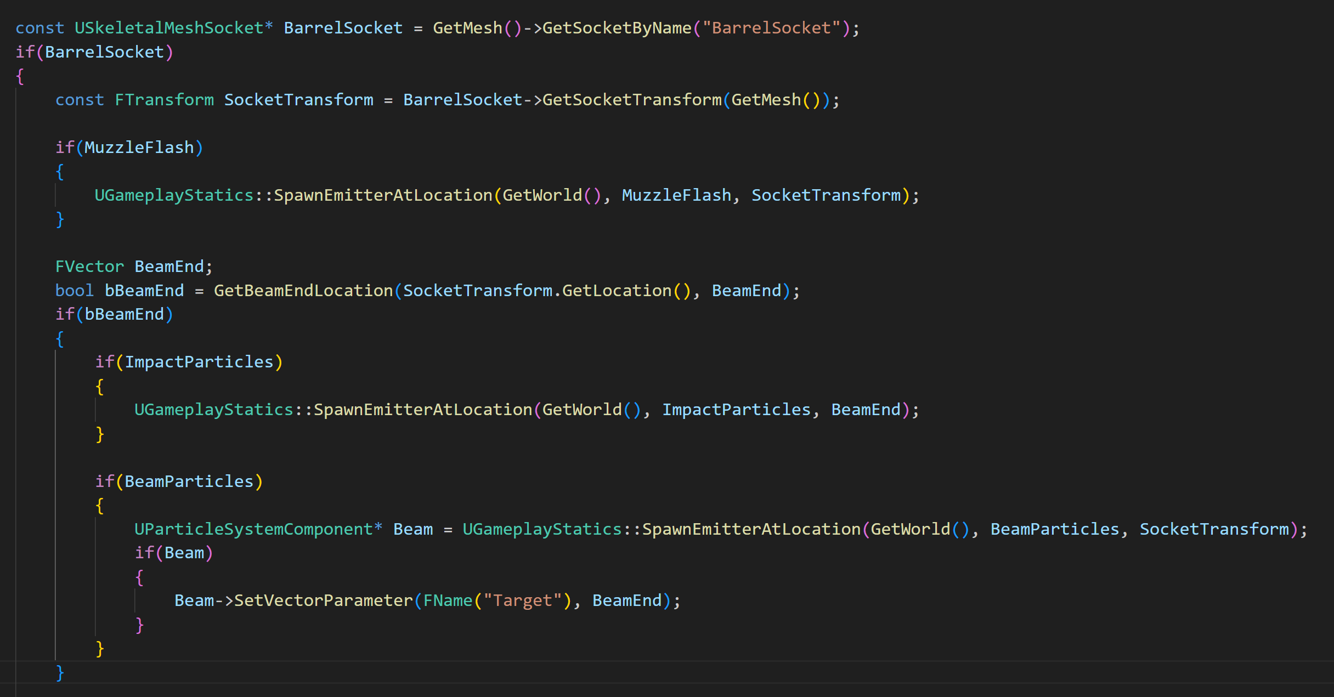Click the "BarrelSocket" string literal

771,28
